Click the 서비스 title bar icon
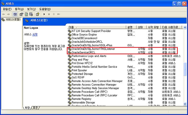This screenshot has height=115, width=188. pos(3,4)
